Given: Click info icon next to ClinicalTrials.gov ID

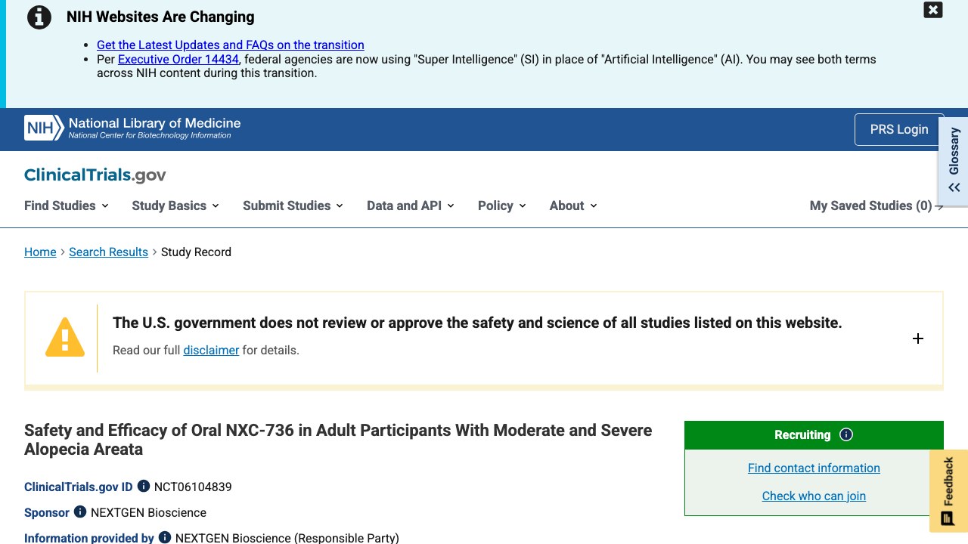Looking at the screenshot, I should (x=144, y=487).
